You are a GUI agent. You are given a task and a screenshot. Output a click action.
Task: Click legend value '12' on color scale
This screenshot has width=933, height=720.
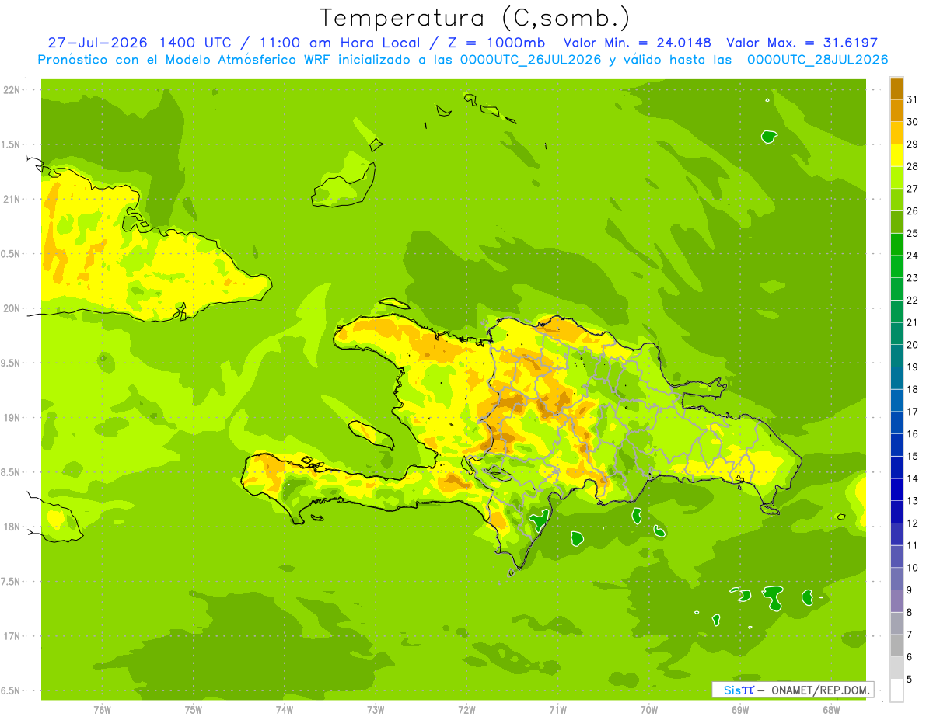912,523
